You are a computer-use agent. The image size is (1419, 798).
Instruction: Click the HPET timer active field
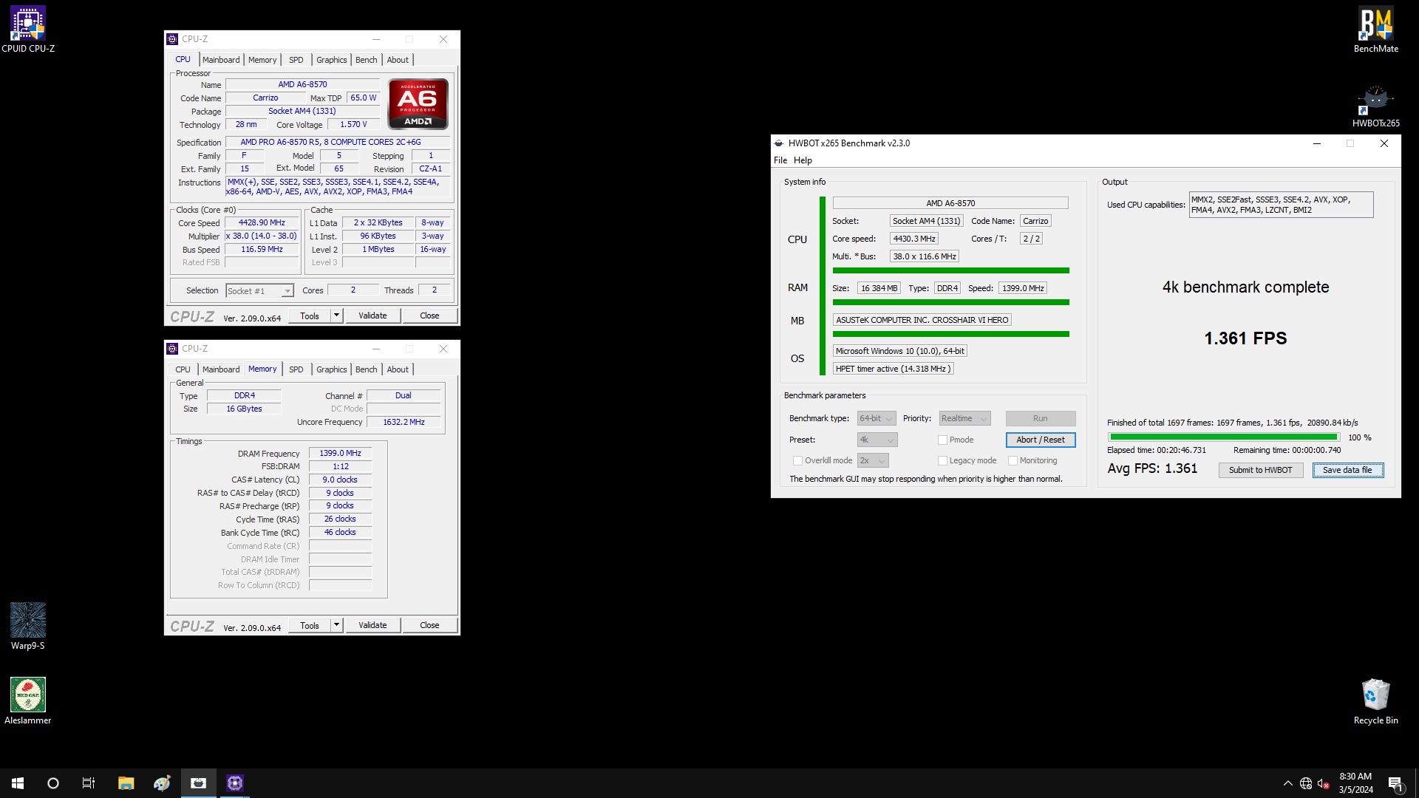tap(893, 369)
